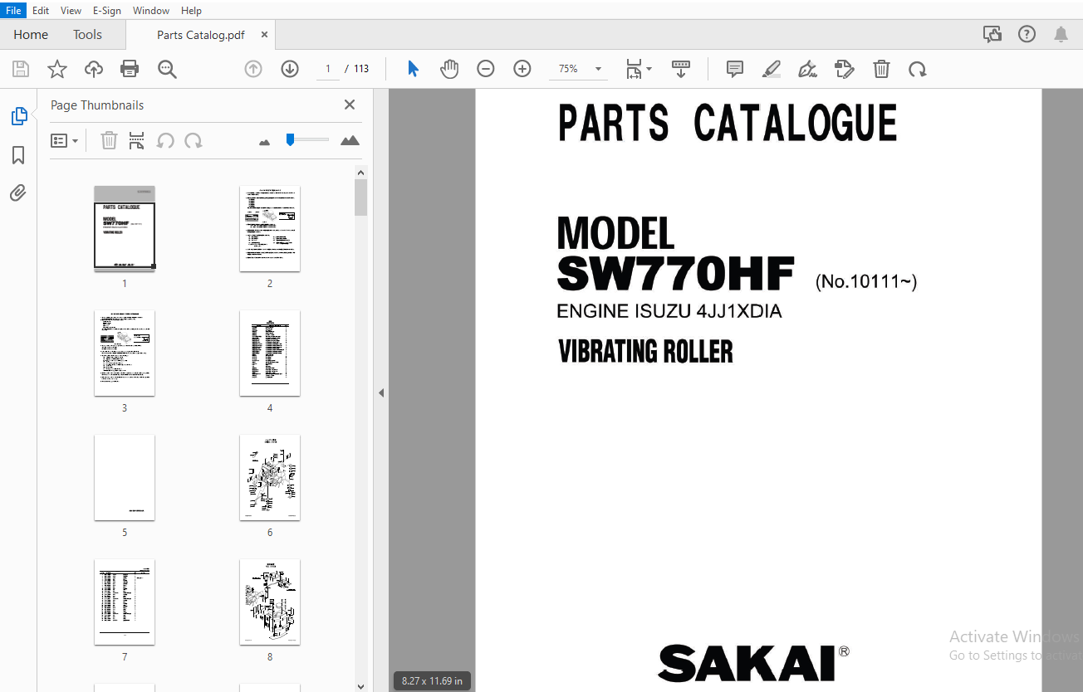Open the Bookmarks sidebar panel
Viewport: 1083px width, 692px height.
point(18,155)
